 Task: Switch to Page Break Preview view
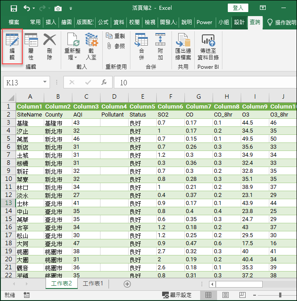pos(242,295)
